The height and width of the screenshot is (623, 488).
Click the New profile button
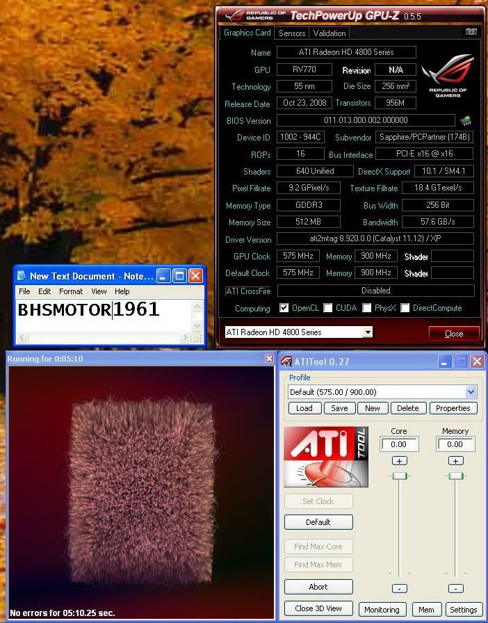pyautogui.click(x=373, y=408)
